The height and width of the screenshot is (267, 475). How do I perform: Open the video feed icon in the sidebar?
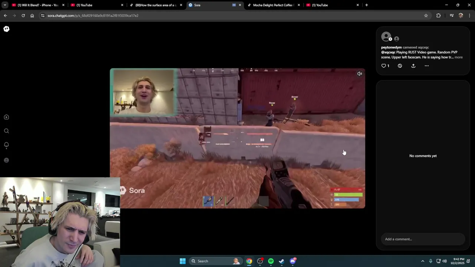tap(6, 117)
